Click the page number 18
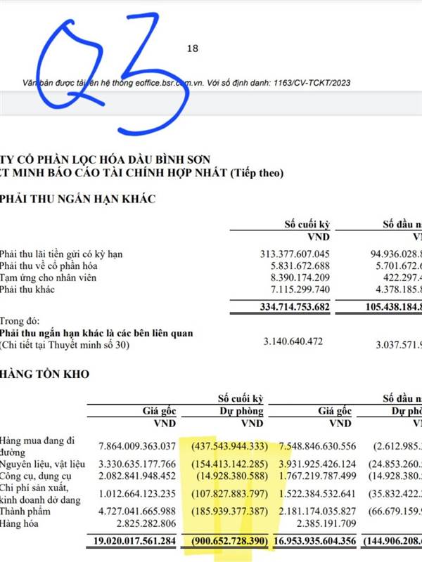Image resolution: width=422 pixels, height=562 pixels. point(193,48)
